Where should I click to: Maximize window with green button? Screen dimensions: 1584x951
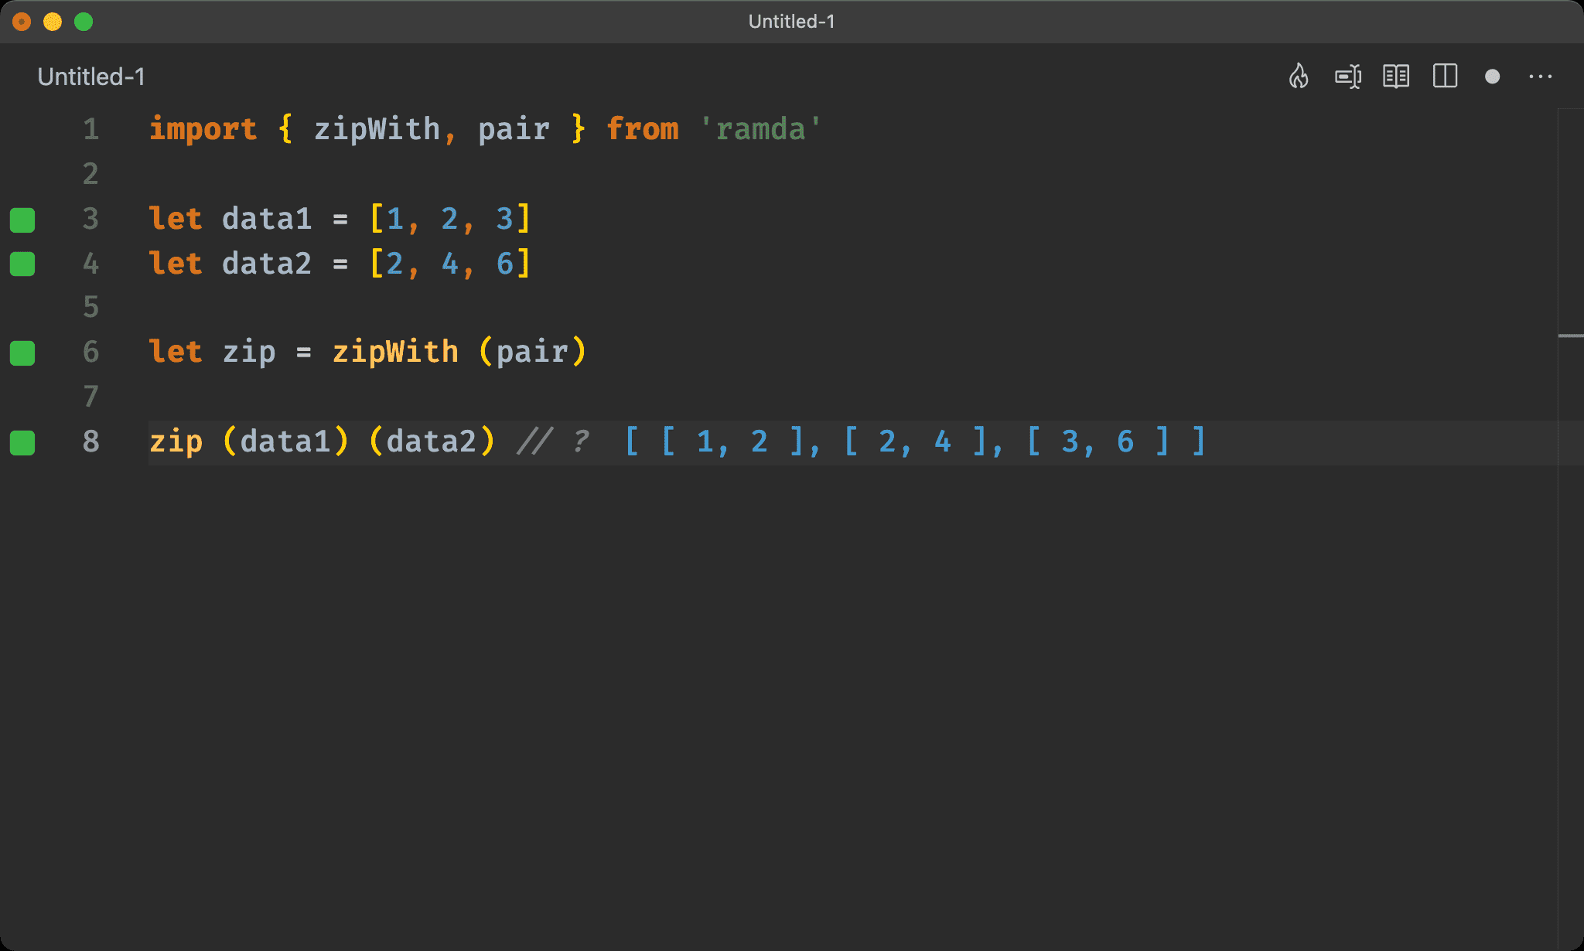pyautogui.click(x=84, y=22)
